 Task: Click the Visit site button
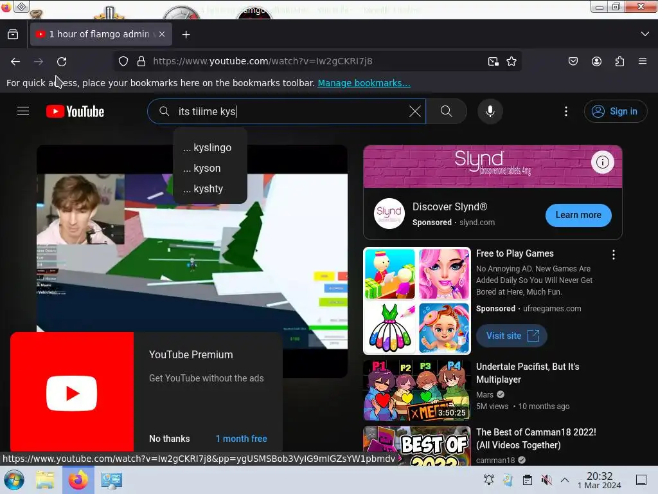point(511,336)
